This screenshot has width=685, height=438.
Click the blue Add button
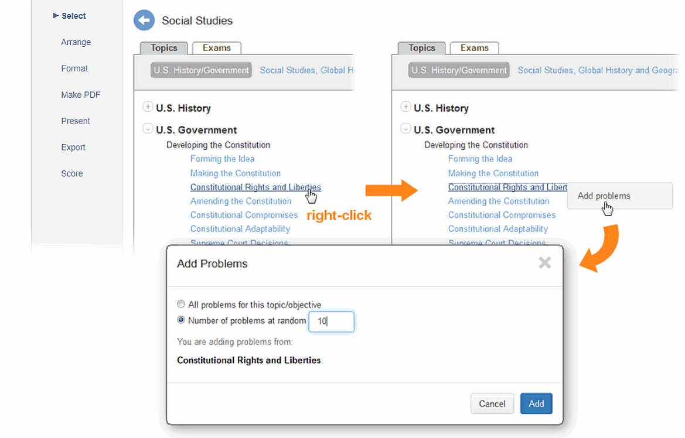point(536,403)
